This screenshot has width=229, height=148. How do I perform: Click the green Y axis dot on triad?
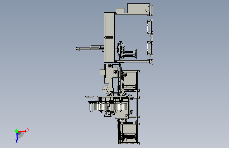coord(17,131)
